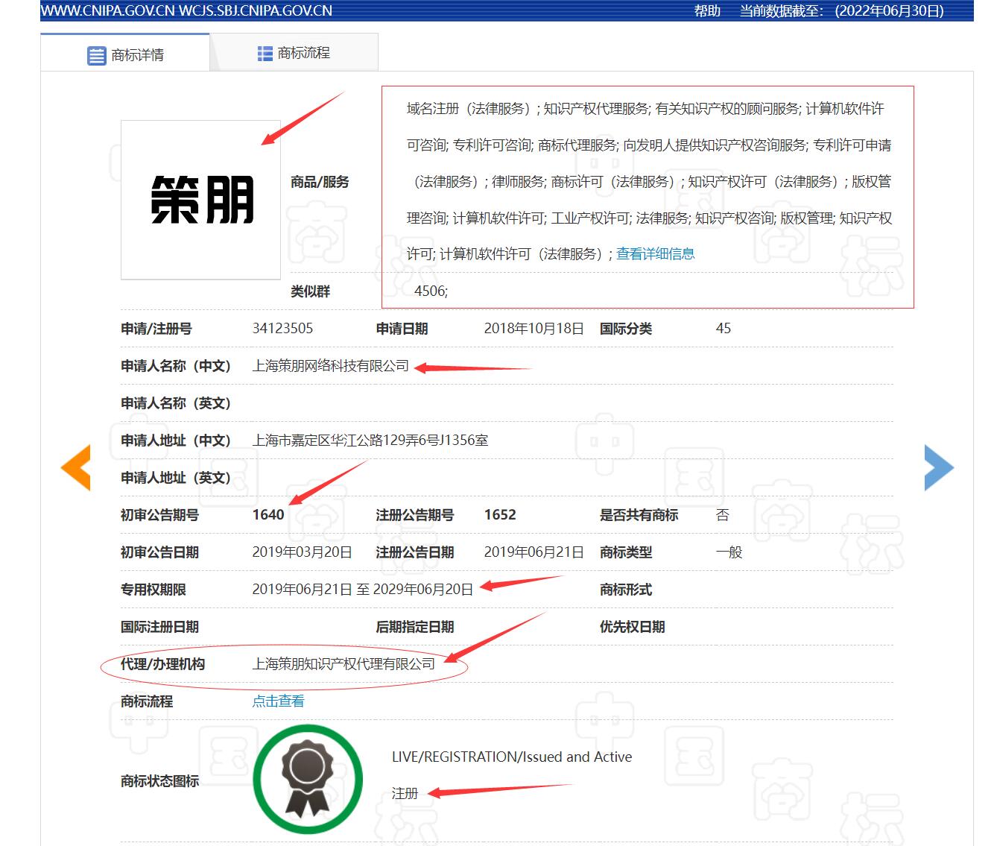Click the similar group code 4506

coord(431,291)
